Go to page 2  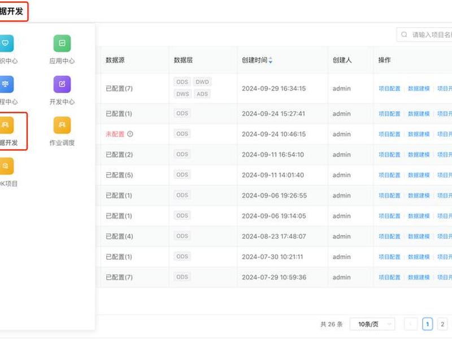[442, 324]
